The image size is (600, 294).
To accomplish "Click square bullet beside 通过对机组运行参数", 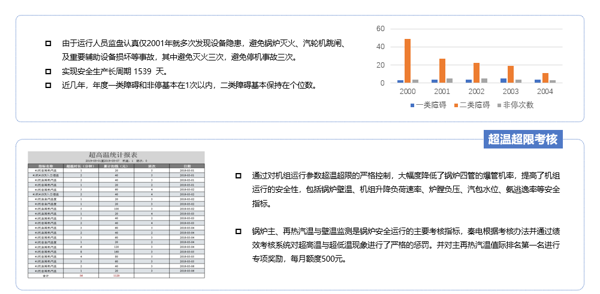I will [239, 176].
